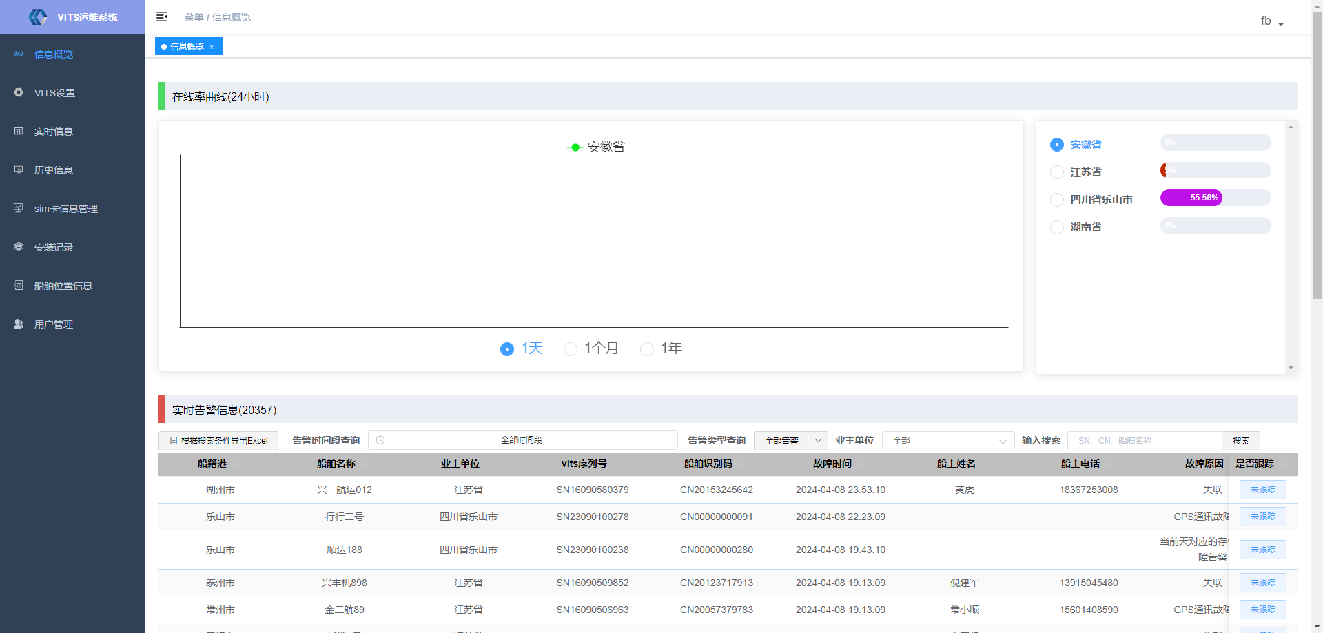1323x633 pixels.
Task: Click 未跟踪 for ship 行行二号
Action: click(1263, 517)
